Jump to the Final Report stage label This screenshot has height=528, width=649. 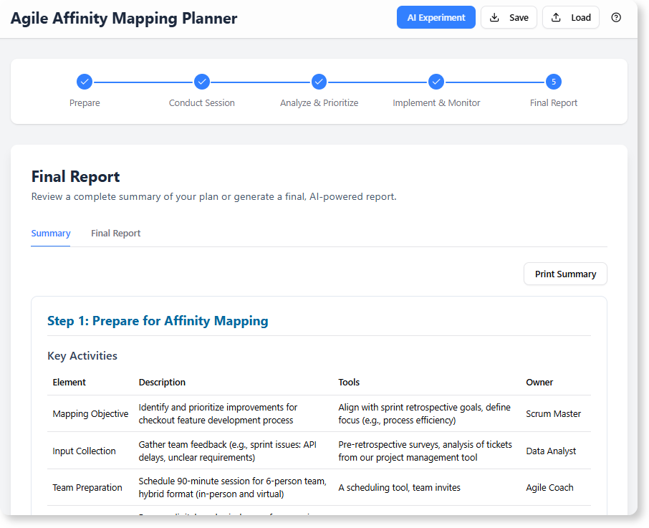pos(553,102)
